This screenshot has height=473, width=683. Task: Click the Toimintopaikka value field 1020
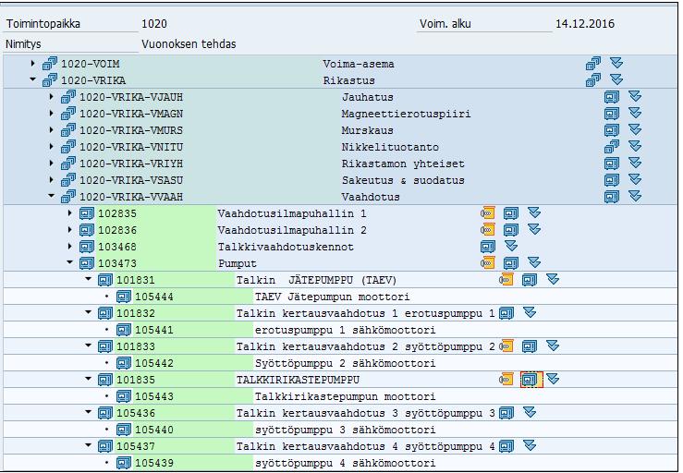click(154, 23)
